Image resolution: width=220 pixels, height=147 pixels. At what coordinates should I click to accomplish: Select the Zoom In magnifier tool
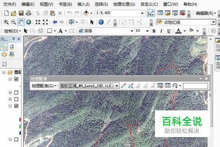click(6, 22)
